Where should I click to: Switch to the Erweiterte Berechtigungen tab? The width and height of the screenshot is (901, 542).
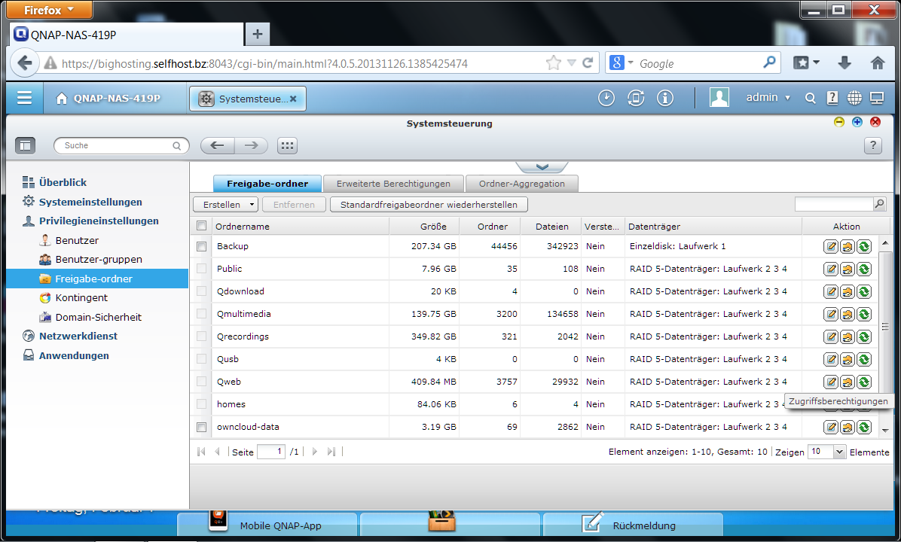393,184
